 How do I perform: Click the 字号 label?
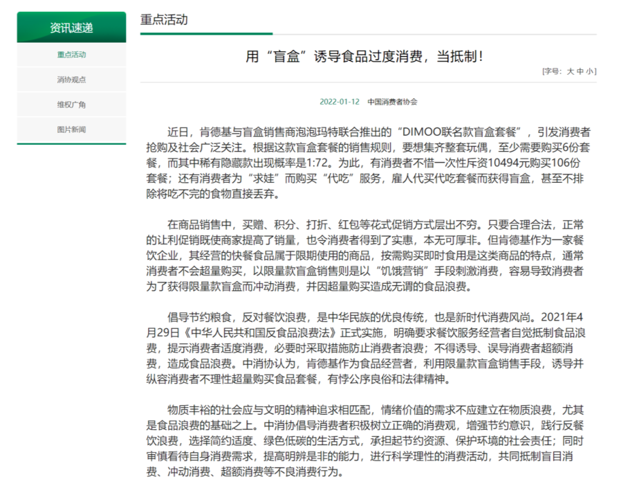pos(553,71)
